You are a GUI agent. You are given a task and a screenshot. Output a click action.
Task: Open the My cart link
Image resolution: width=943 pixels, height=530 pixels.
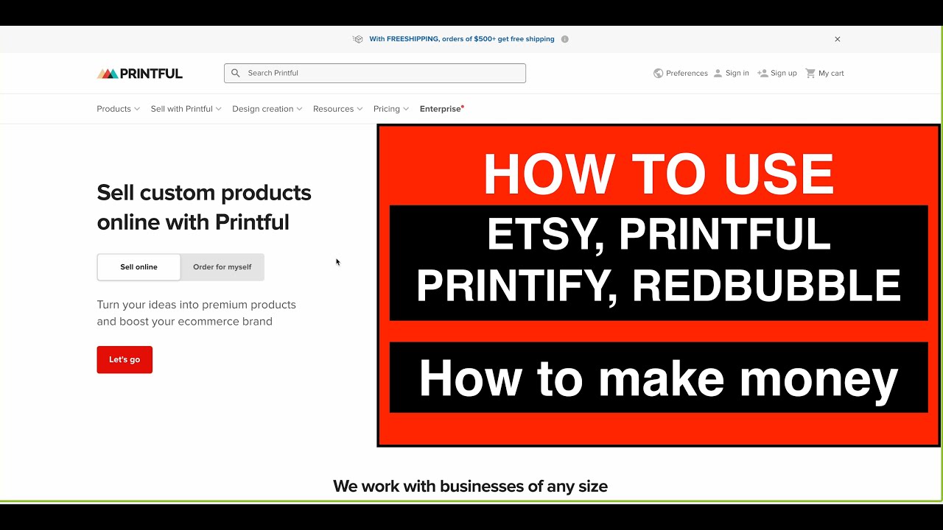831,73
